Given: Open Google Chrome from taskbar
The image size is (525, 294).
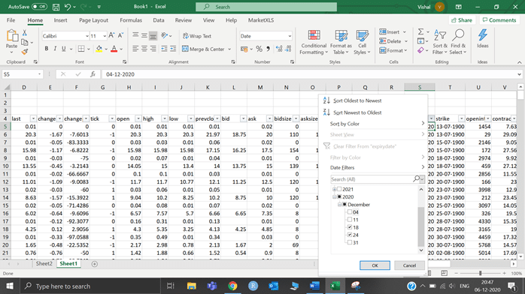Looking at the screenshot, I should click(x=232, y=286).
